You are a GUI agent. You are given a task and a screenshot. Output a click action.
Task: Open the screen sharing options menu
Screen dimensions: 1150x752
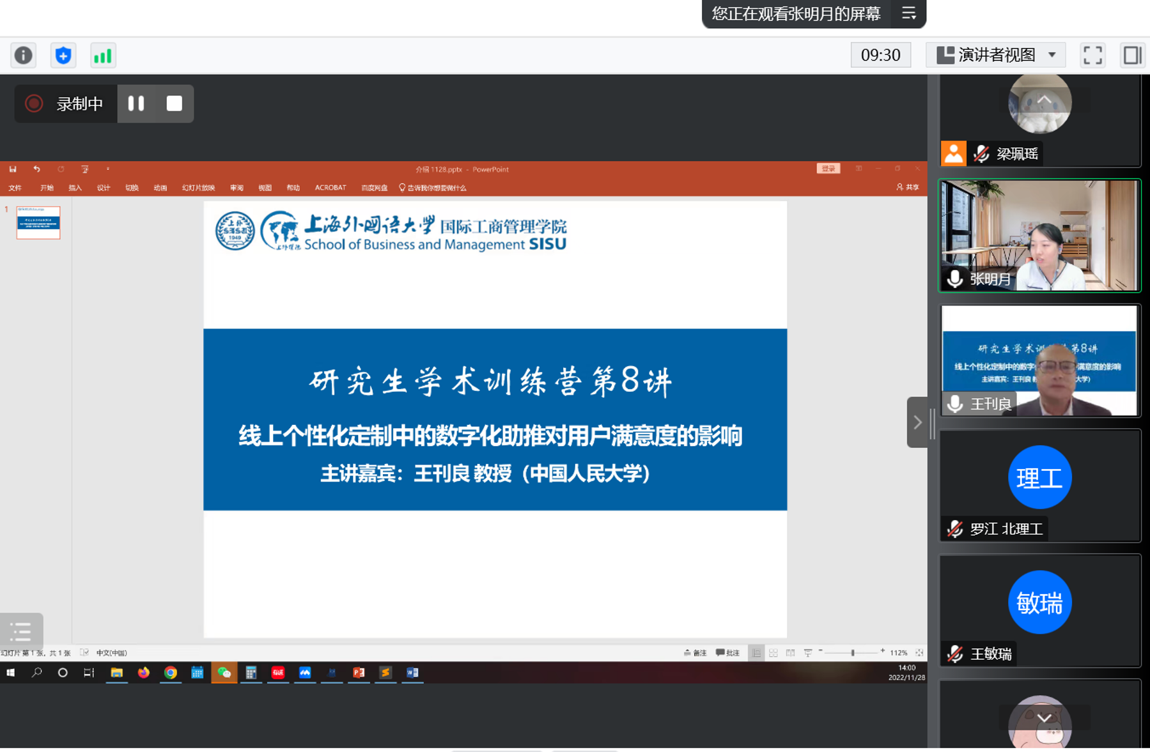(908, 13)
